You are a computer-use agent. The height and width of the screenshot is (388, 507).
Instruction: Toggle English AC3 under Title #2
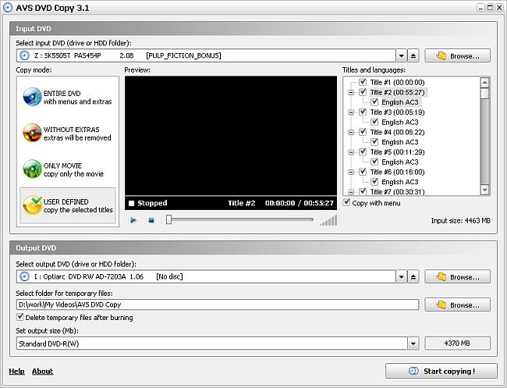point(374,102)
